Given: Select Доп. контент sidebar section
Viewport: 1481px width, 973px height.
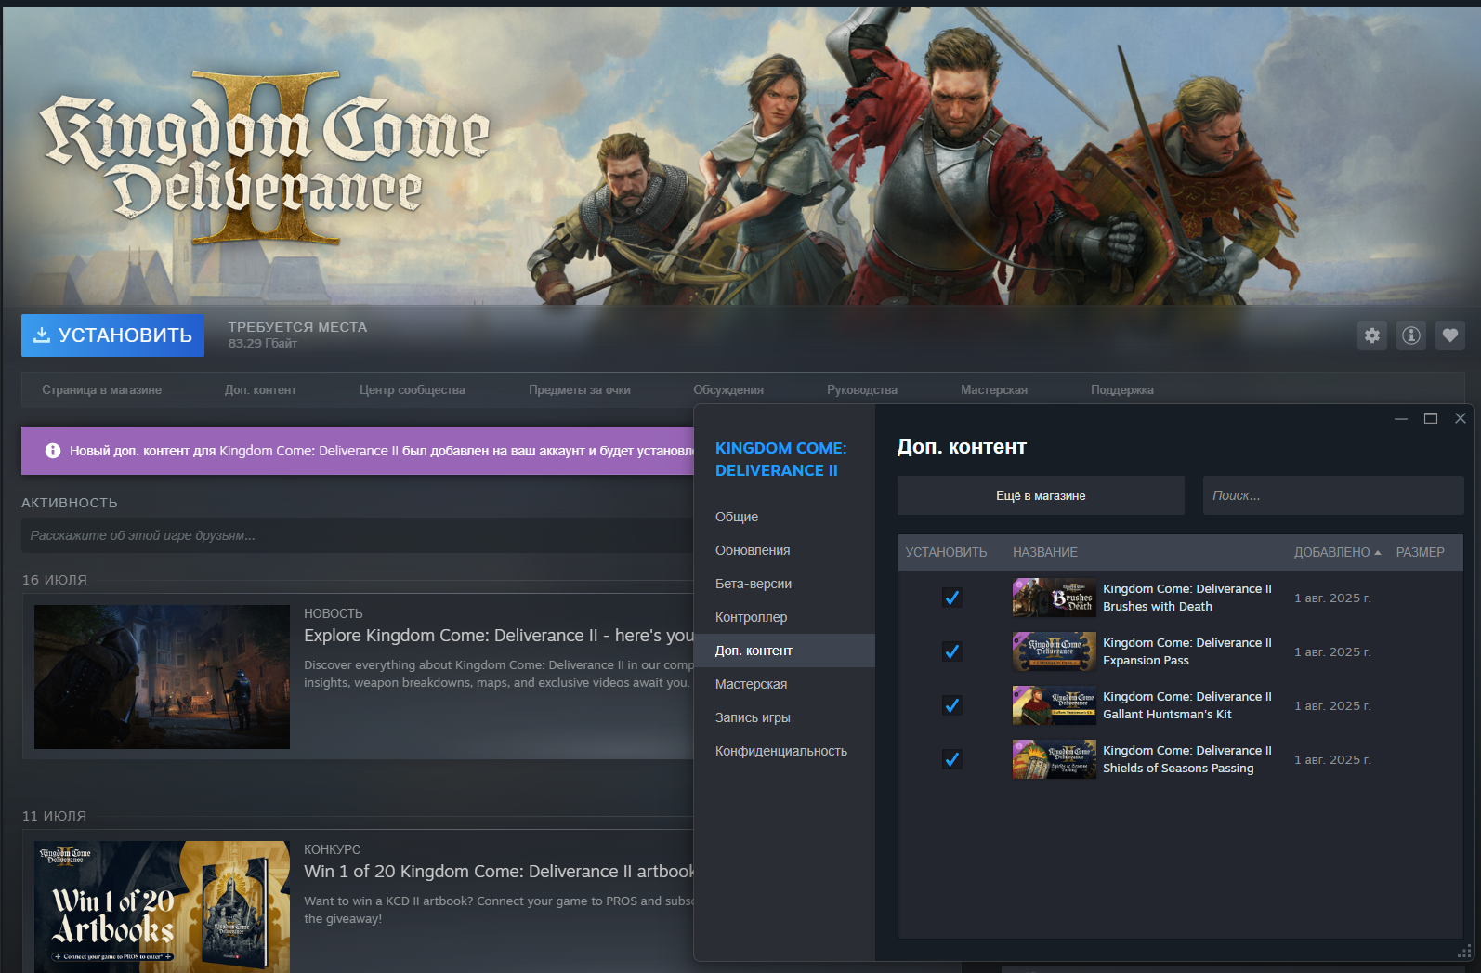Looking at the screenshot, I should pyautogui.click(x=784, y=651).
